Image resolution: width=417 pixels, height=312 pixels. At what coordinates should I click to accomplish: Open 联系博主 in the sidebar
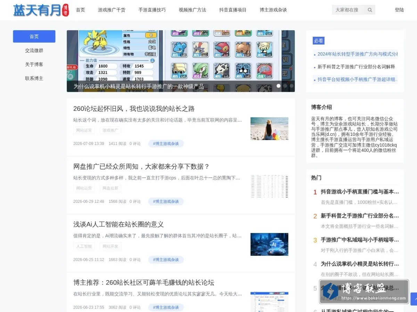point(34,78)
